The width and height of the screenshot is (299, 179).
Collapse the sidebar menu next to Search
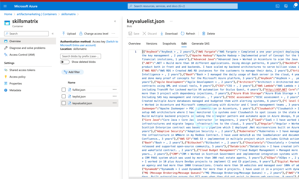pos(53,34)
